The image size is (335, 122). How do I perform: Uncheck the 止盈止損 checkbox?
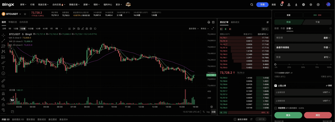[x=276, y=86]
